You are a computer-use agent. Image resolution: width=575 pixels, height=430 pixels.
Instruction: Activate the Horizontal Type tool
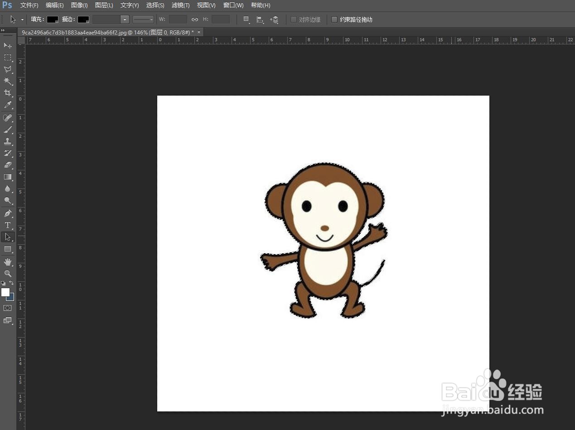8,225
